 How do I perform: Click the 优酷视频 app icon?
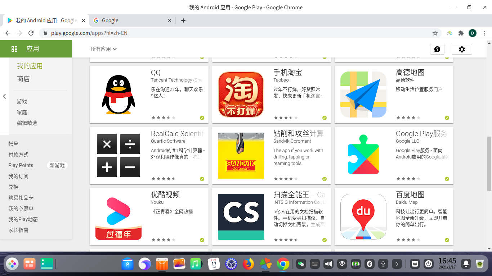click(x=118, y=217)
